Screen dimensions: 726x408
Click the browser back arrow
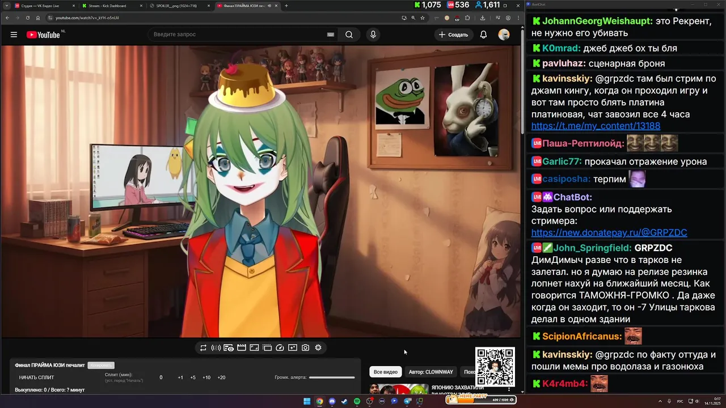tap(7, 18)
